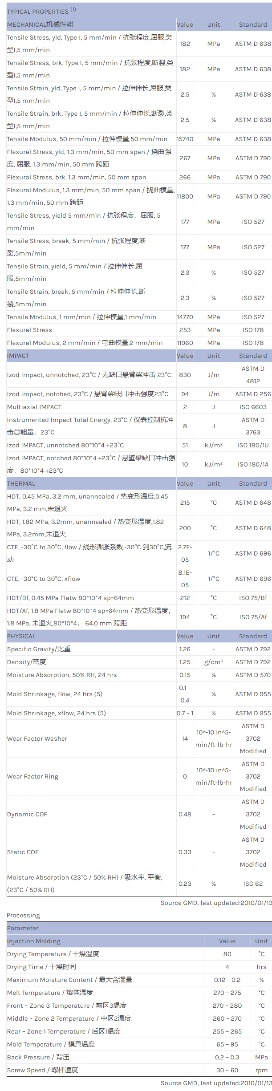Image resolution: width=272 pixels, height=1091 pixels.
Task: Click the footnote (1) superscript marker
Action: coord(73,9)
